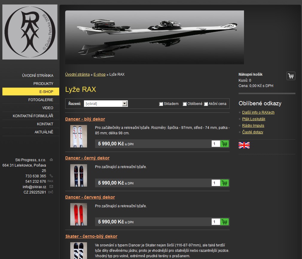The height and width of the screenshot is (259, 302).
Task: Open Dancer - bílý dekor product link
Action: point(85,119)
